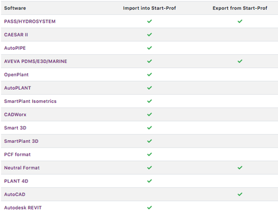Click Neutral Format import checkmark
This screenshot has height=217, width=278.
tap(149, 167)
